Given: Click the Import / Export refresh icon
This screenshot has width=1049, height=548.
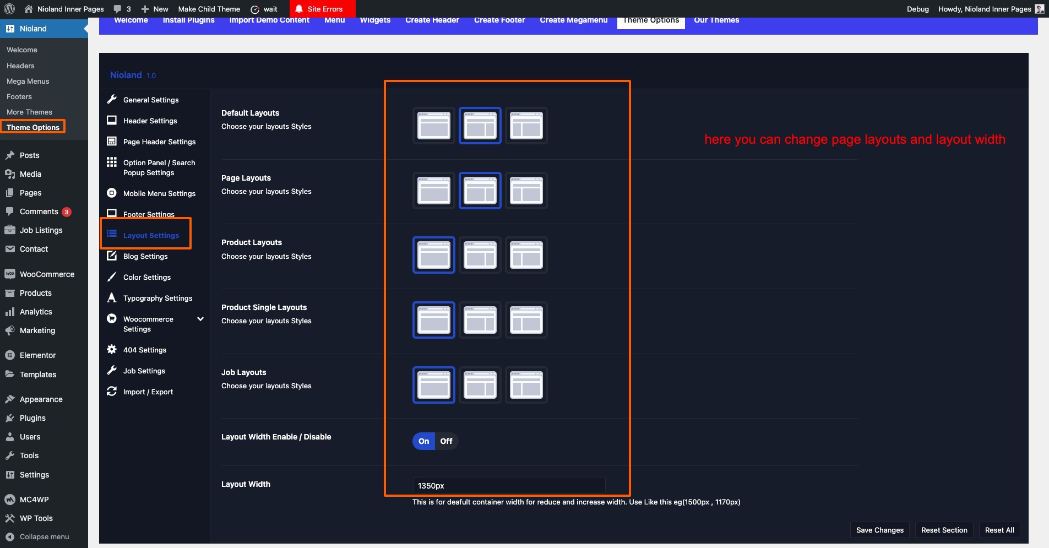Looking at the screenshot, I should pyautogui.click(x=112, y=392).
